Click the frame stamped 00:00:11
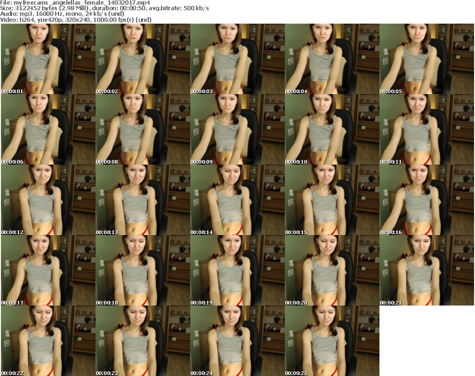This screenshot has width=475, height=376. coord(427,129)
